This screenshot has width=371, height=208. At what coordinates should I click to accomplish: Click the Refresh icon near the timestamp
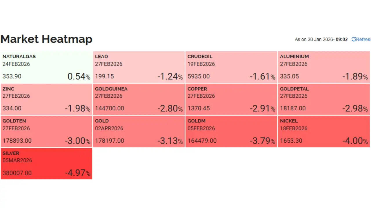354,39
